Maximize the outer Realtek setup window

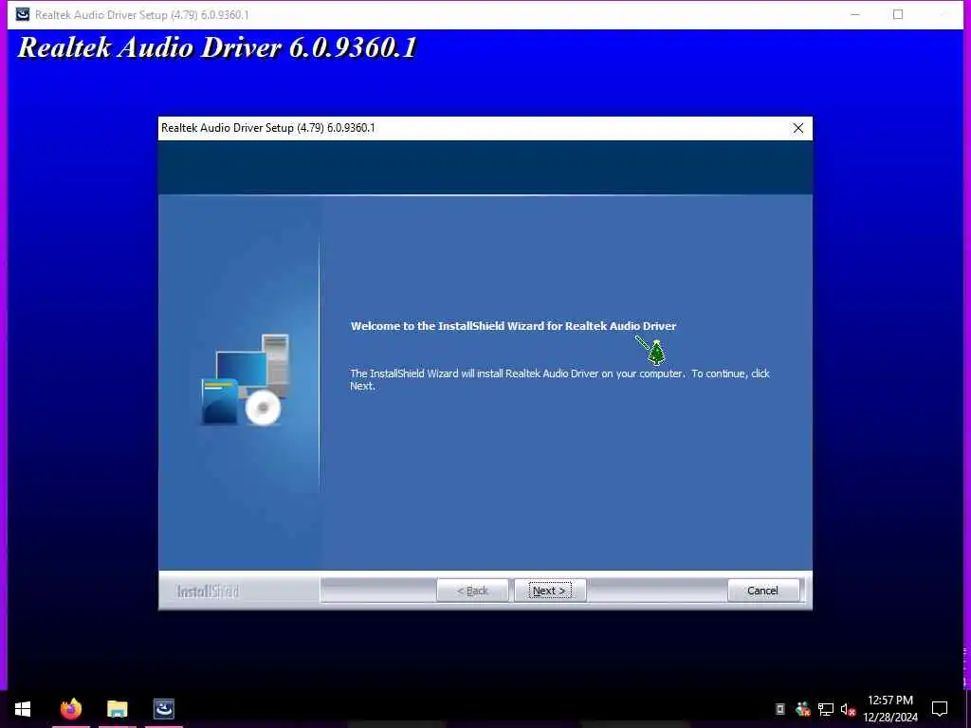[x=898, y=14]
